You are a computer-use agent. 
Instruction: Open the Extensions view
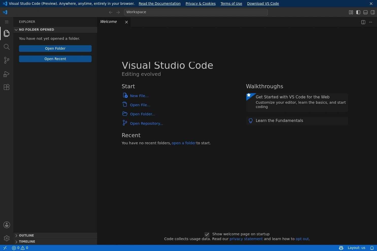coord(7,87)
